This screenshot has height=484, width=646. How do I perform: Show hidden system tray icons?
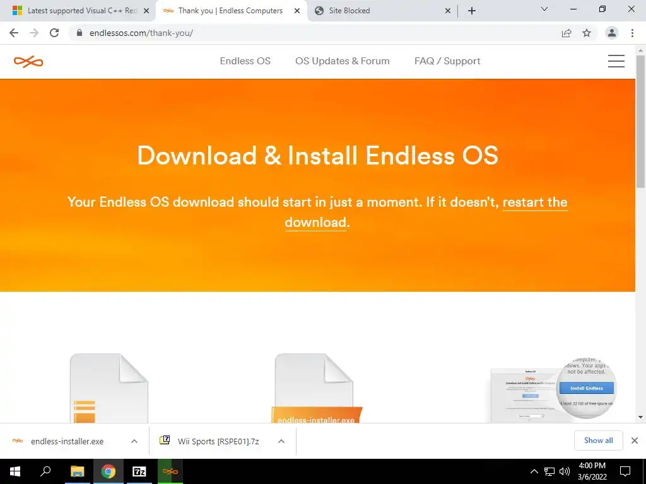point(534,471)
